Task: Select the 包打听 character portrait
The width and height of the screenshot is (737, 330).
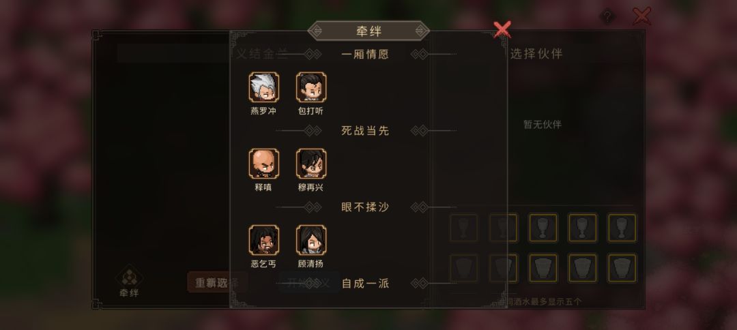Action: pos(311,87)
